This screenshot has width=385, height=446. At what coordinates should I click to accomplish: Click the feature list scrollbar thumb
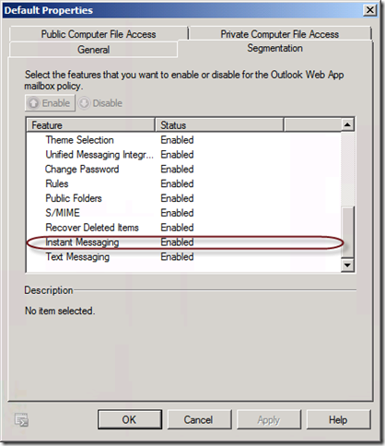click(347, 232)
